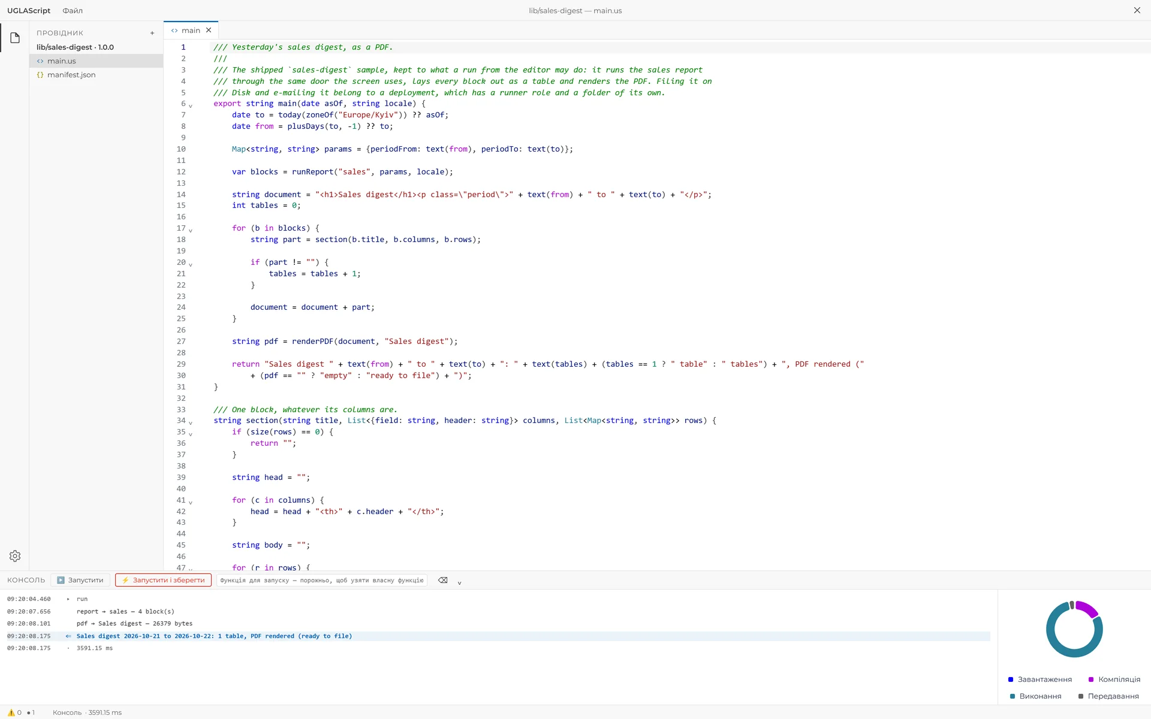Image resolution: width=1151 pixels, height=719 pixels.
Task: Click the ПРОВІДНИК panel heading
Action: [60, 33]
